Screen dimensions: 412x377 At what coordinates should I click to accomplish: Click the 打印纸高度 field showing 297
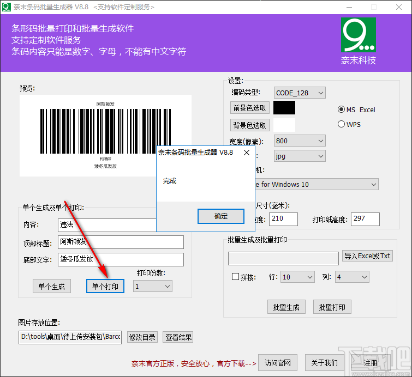[x=365, y=219]
